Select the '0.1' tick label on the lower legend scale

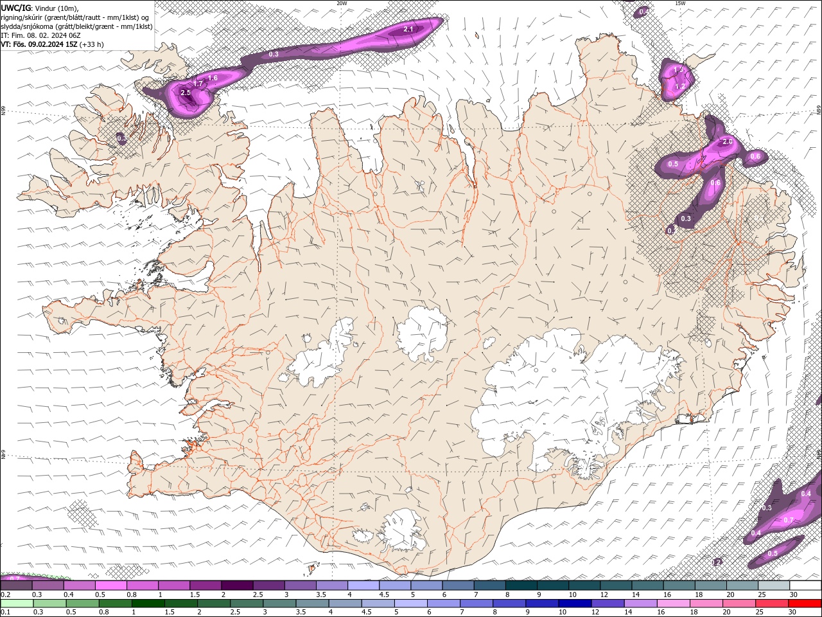(6, 612)
